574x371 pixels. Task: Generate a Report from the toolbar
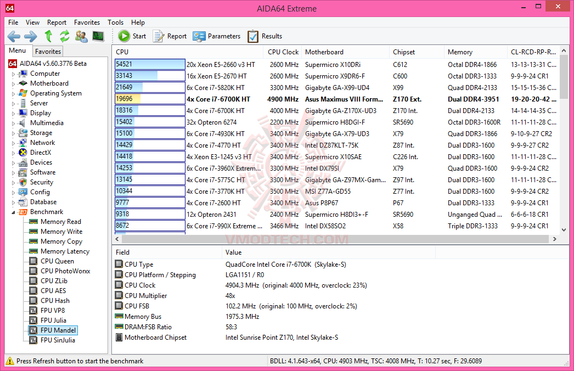point(170,36)
